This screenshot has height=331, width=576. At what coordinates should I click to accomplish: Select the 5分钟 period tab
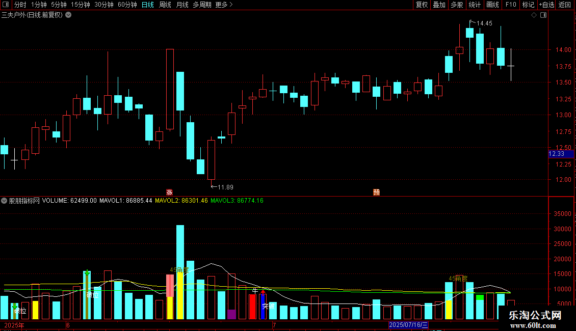59,5
